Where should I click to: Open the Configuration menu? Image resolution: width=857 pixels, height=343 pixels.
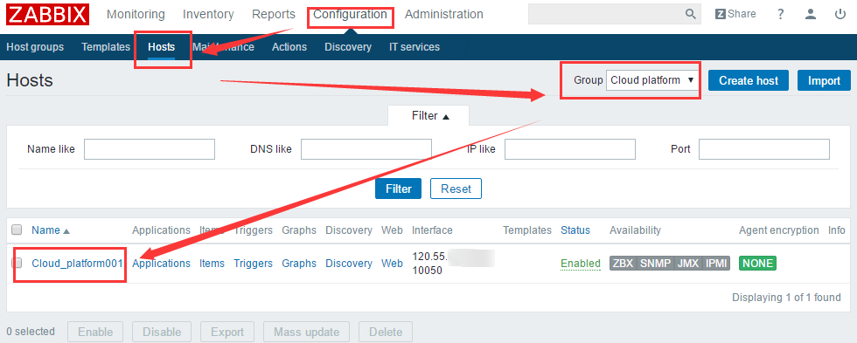(350, 14)
